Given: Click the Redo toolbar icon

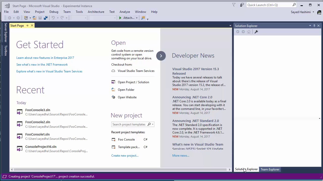Looking at the screenshot, I should (x=62, y=18).
